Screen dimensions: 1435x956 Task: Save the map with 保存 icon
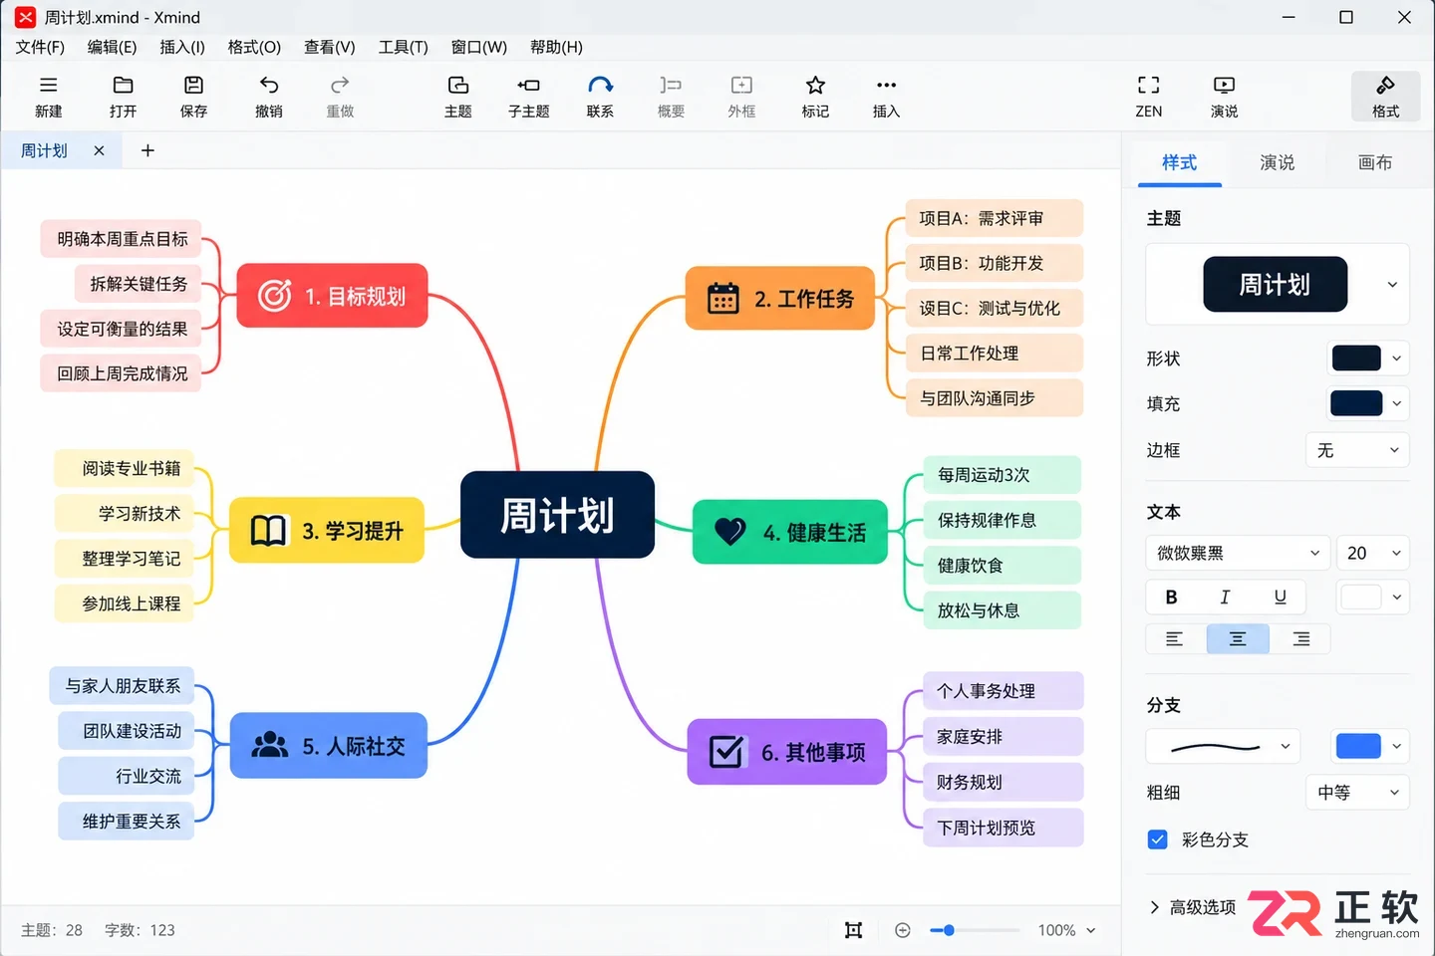pyautogui.click(x=194, y=86)
